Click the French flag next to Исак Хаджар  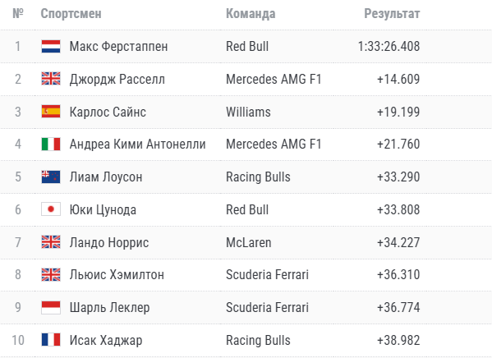[x=51, y=340]
